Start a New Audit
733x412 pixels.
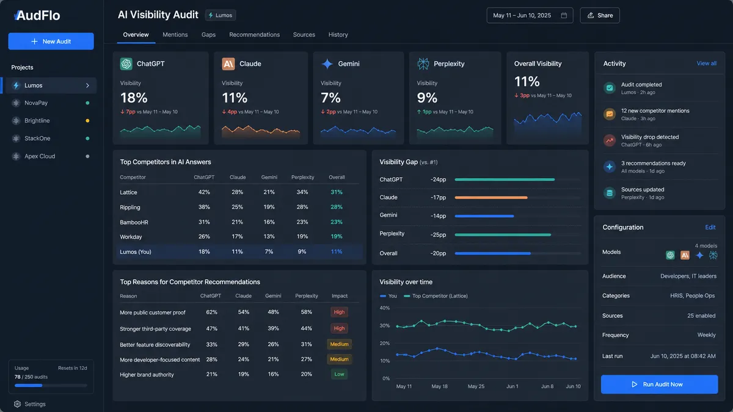click(51, 42)
